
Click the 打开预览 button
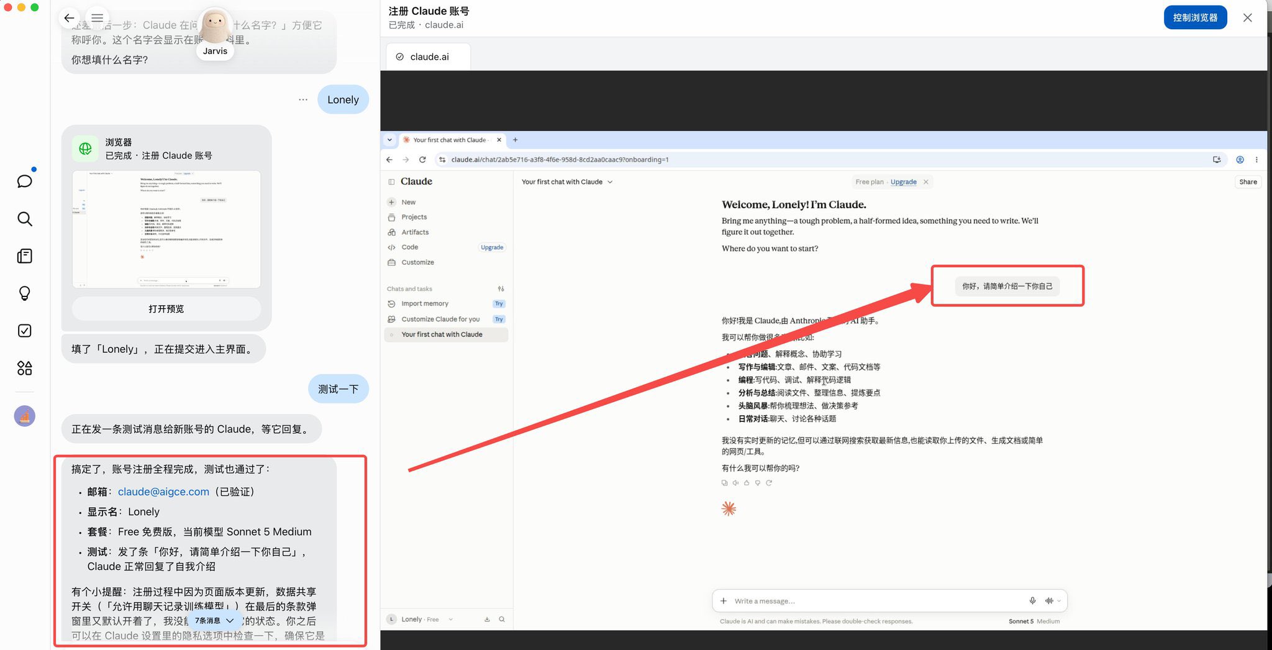pyautogui.click(x=166, y=309)
